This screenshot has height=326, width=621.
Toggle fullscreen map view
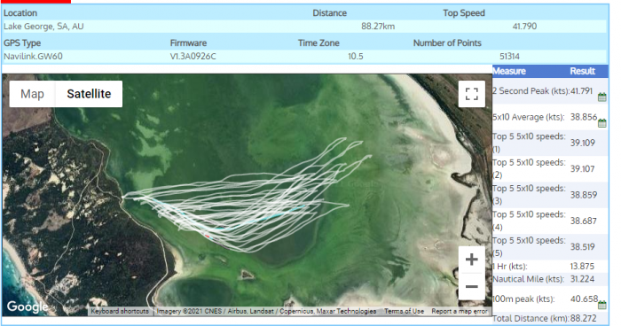click(471, 94)
